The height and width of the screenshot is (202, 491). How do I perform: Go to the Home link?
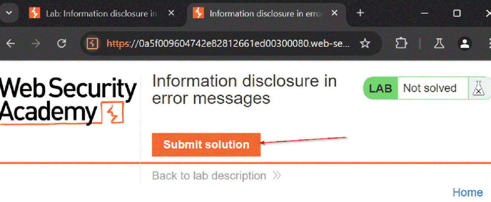[468, 192]
